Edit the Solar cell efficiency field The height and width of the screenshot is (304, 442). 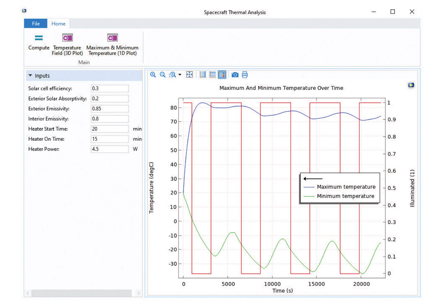[110, 88]
